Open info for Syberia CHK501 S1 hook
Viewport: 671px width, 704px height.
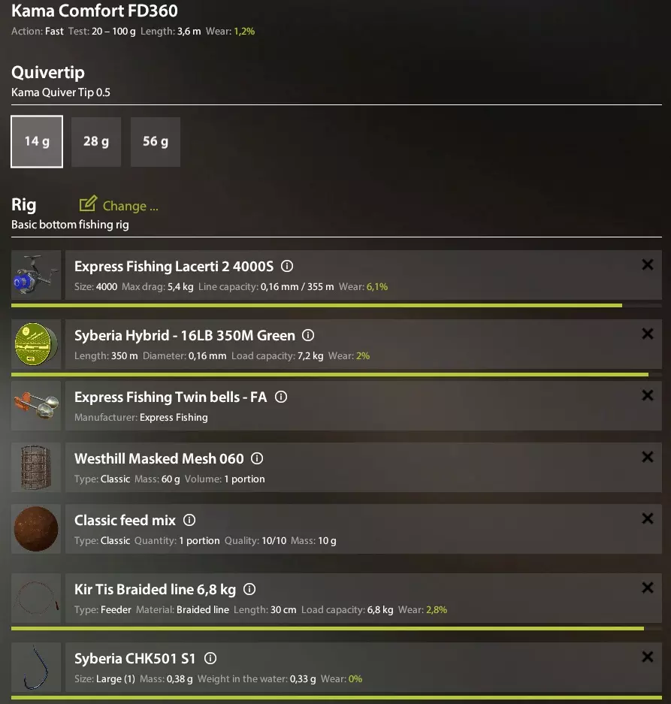click(210, 658)
